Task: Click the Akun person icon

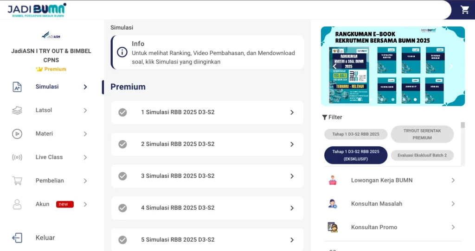Action: coord(17,204)
